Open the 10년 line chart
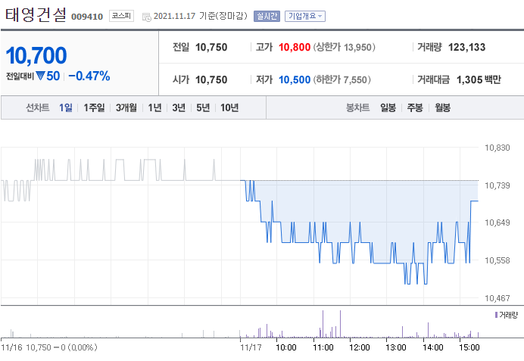This screenshot has height=361, width=524. [x=229, y=107]
